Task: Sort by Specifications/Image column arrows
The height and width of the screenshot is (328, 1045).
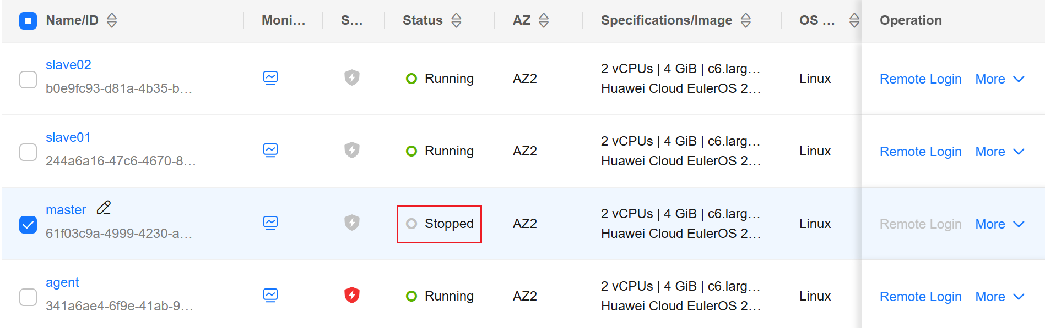Action: (x=746, y=21)
